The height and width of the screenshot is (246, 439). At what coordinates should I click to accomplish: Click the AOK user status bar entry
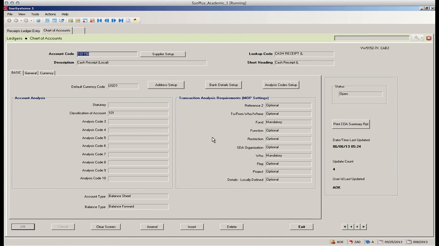337,242
